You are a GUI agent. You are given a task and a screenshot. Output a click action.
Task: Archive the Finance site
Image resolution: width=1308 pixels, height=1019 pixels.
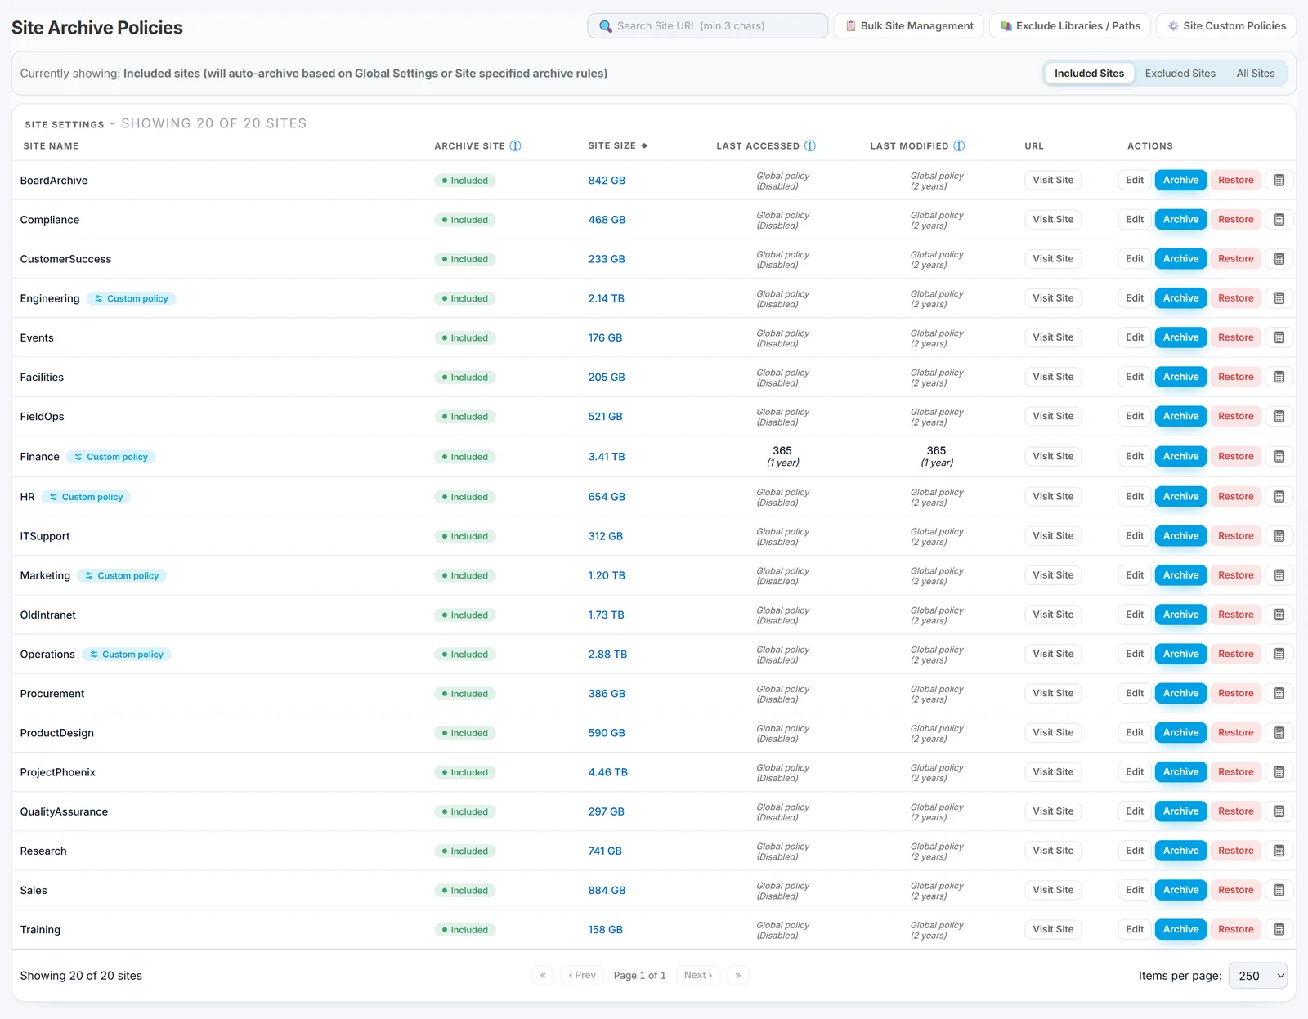click(1180, 456)
